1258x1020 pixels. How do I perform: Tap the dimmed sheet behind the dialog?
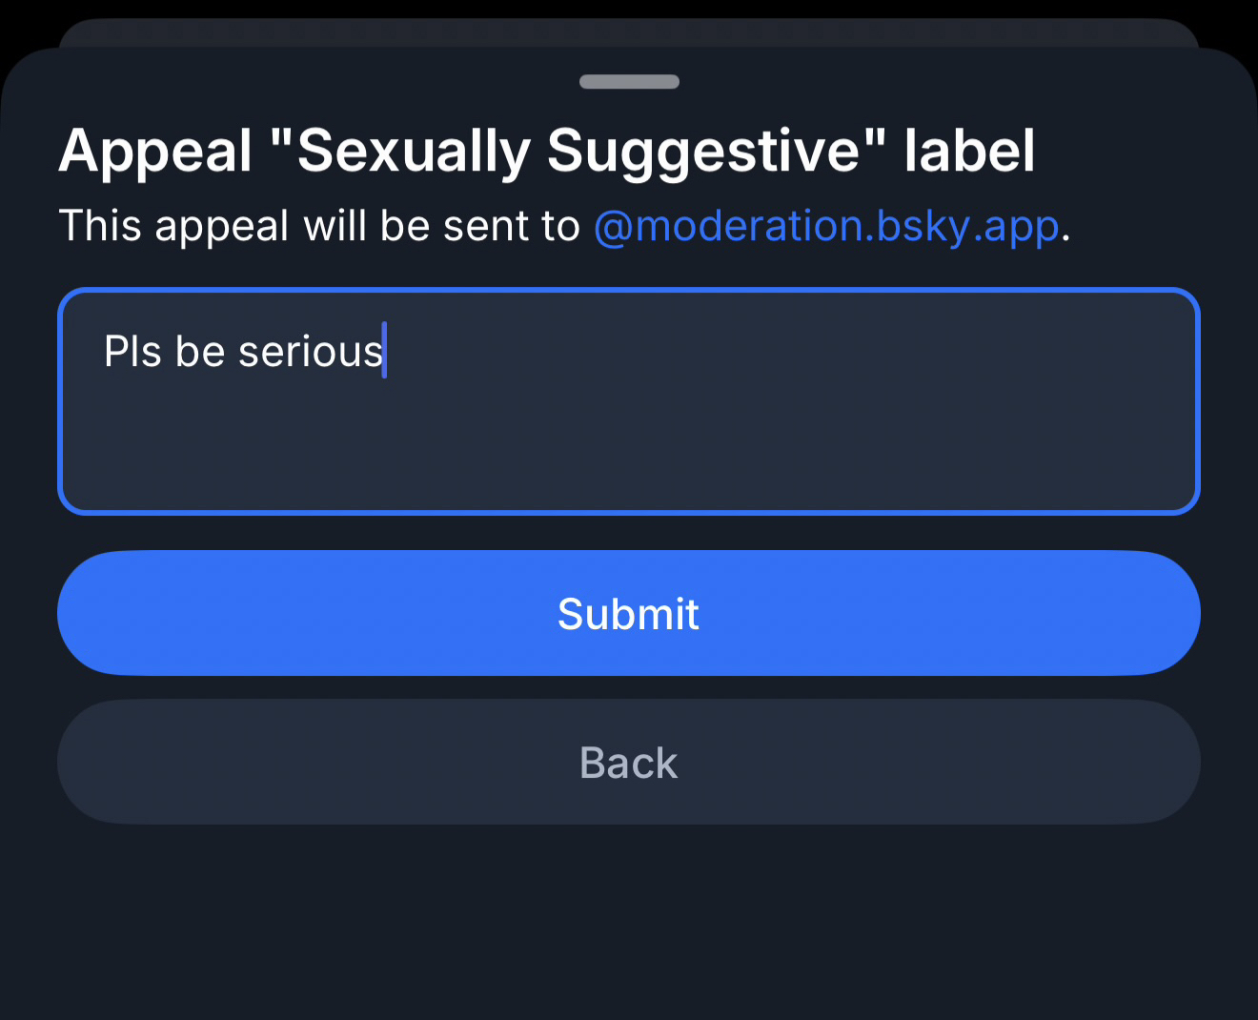coord(629,31)
